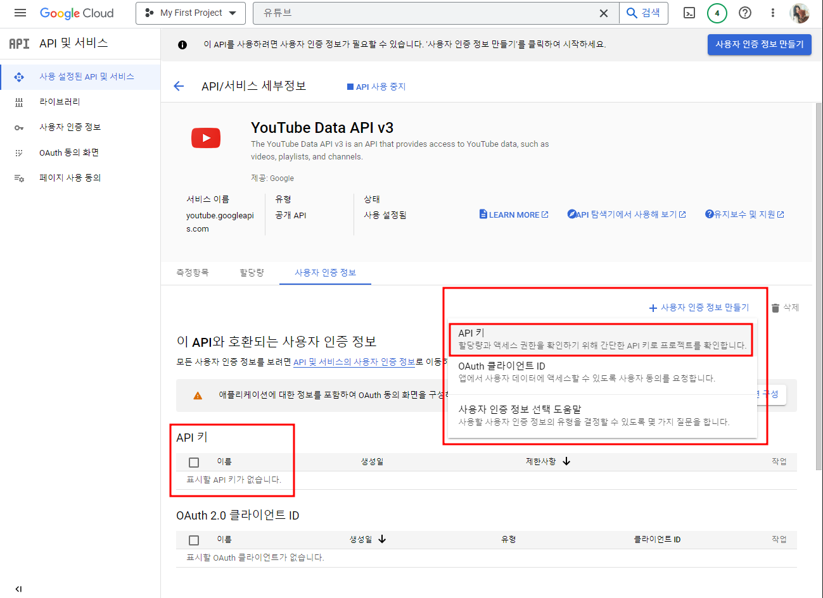Open API 탐색기에서 사용해 보기 link
The image size is (823, 598).
pos(627,215)
